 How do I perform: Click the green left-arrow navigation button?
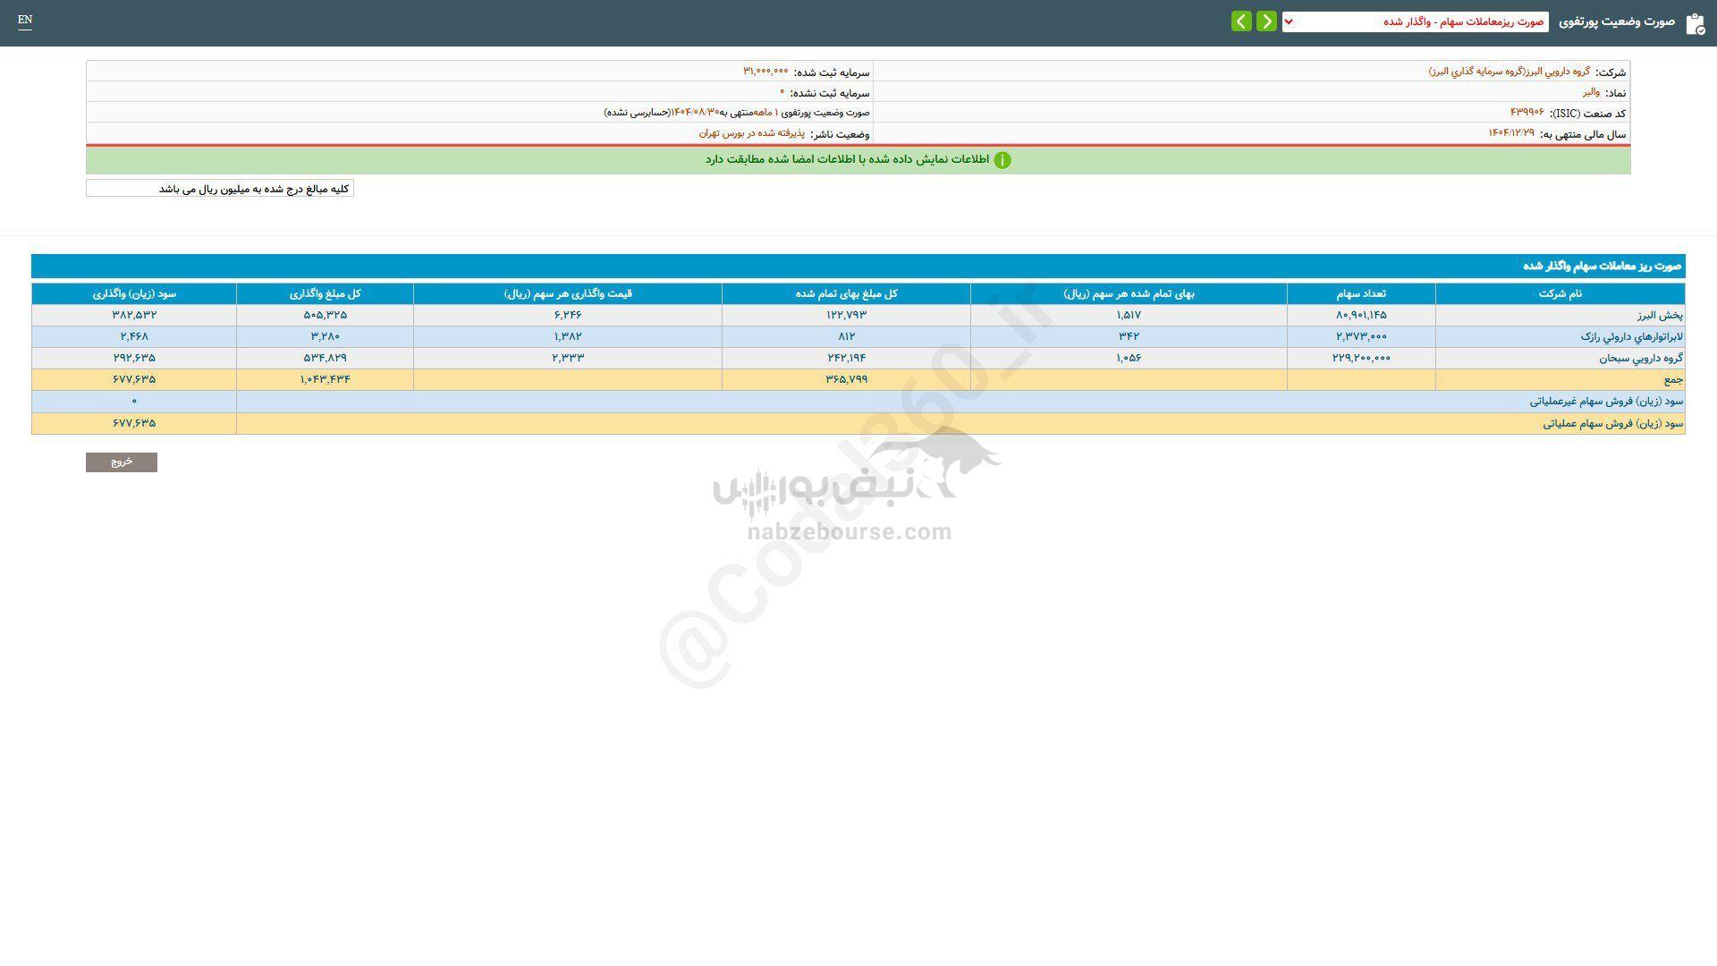1241,21
